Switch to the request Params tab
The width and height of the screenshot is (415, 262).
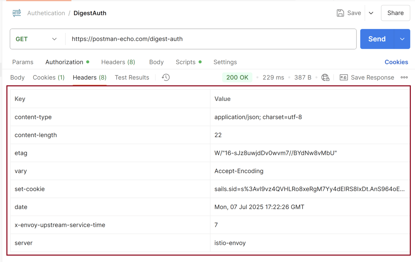[23, 62]
